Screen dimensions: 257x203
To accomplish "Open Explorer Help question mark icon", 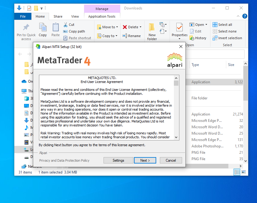I will tap(244, 16).
